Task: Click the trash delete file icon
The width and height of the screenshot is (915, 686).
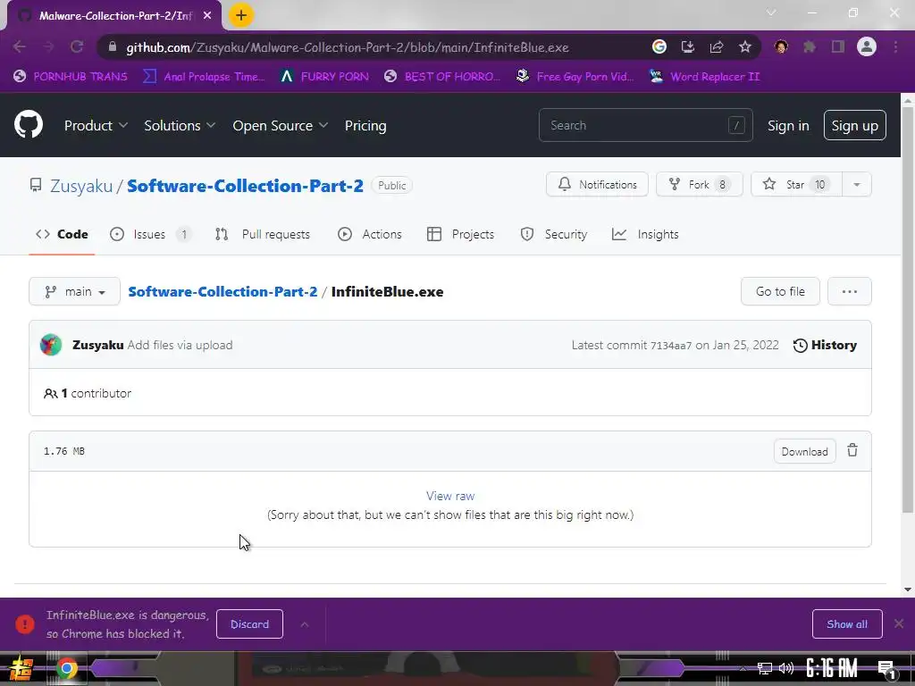Action: (x=852, y=450)
